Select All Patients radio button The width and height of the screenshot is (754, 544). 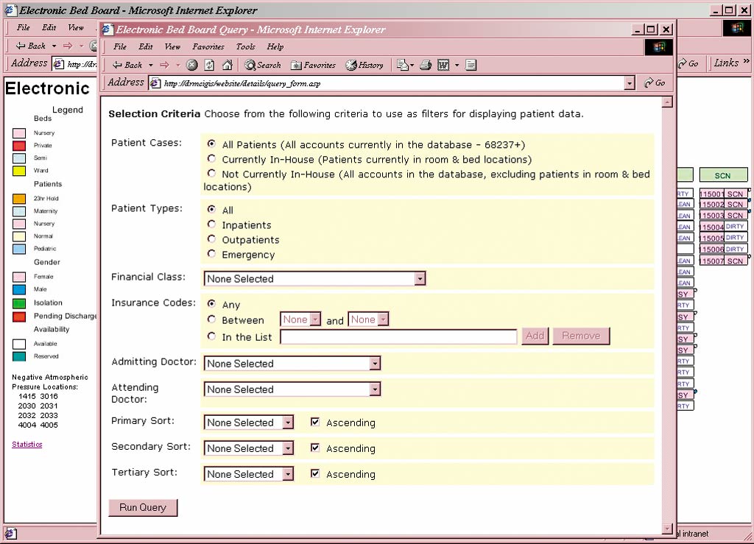(x=211, y=144)
